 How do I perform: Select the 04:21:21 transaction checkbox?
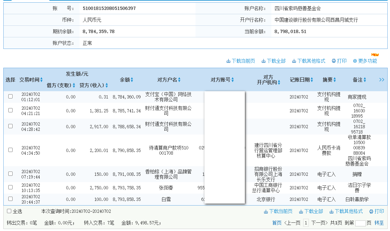coord(11,110)
